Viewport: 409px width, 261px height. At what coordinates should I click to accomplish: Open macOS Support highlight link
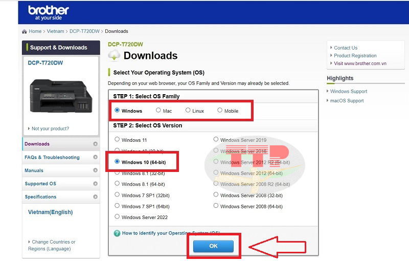pos(347,101)
